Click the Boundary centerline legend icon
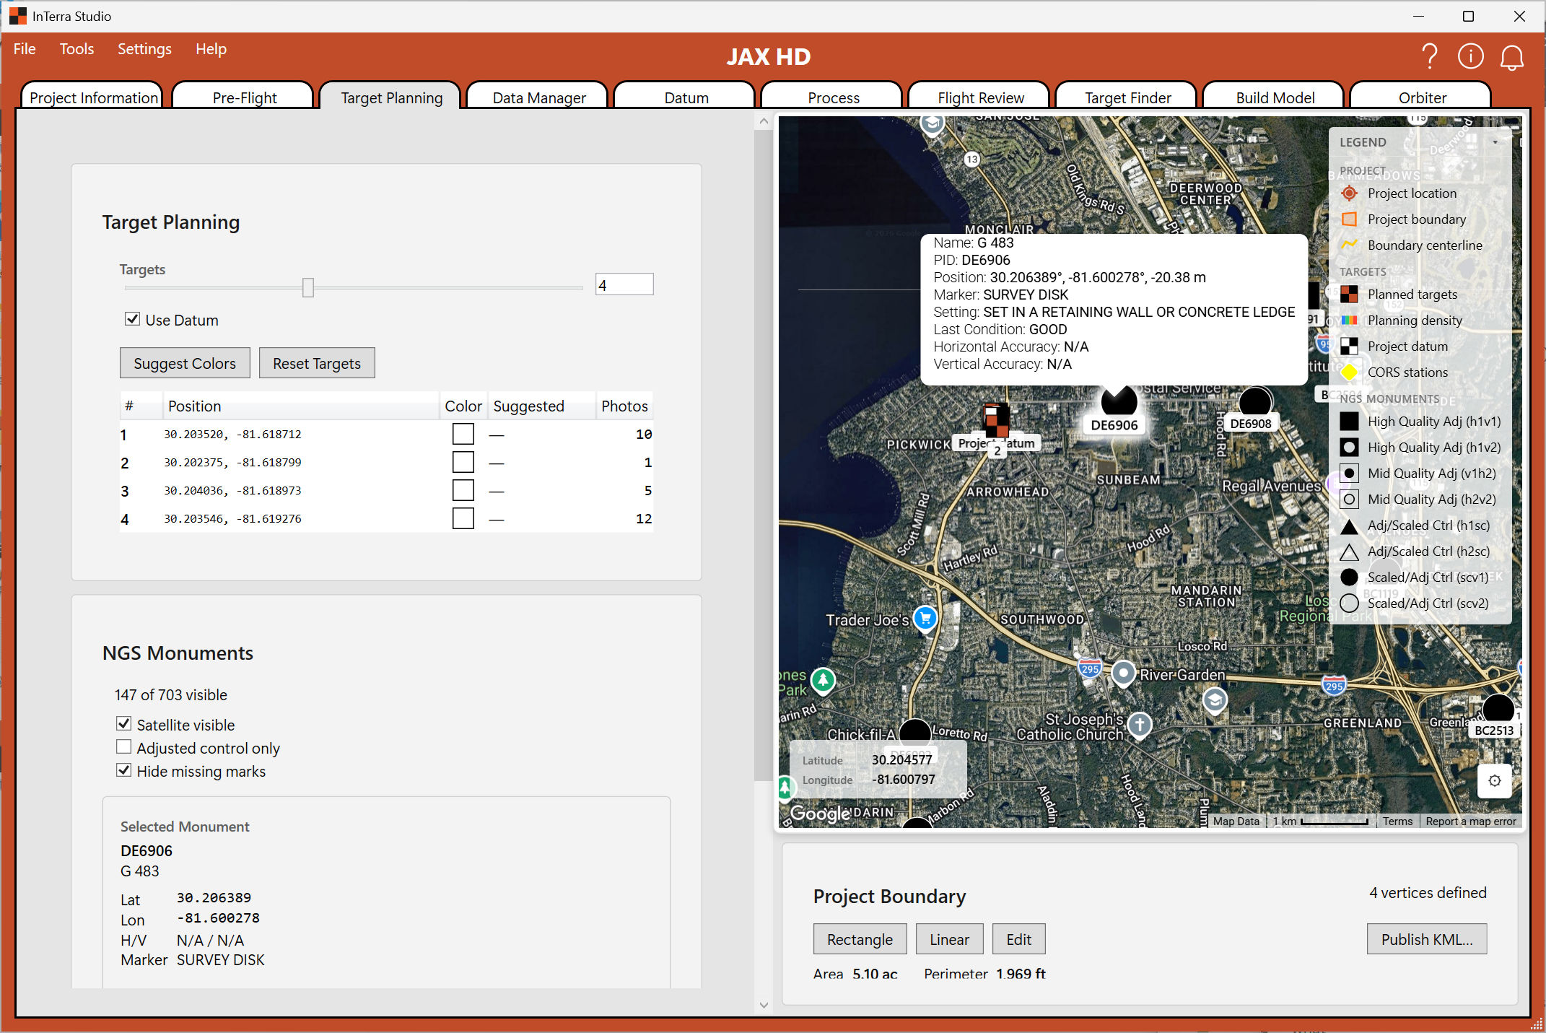 [1349, 245]
